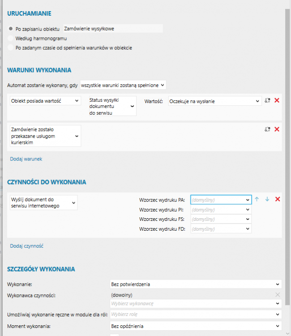Screen dimensions: 291x336
Task: Click the 'Moment wykonania:' label
Action: point(29,326)
